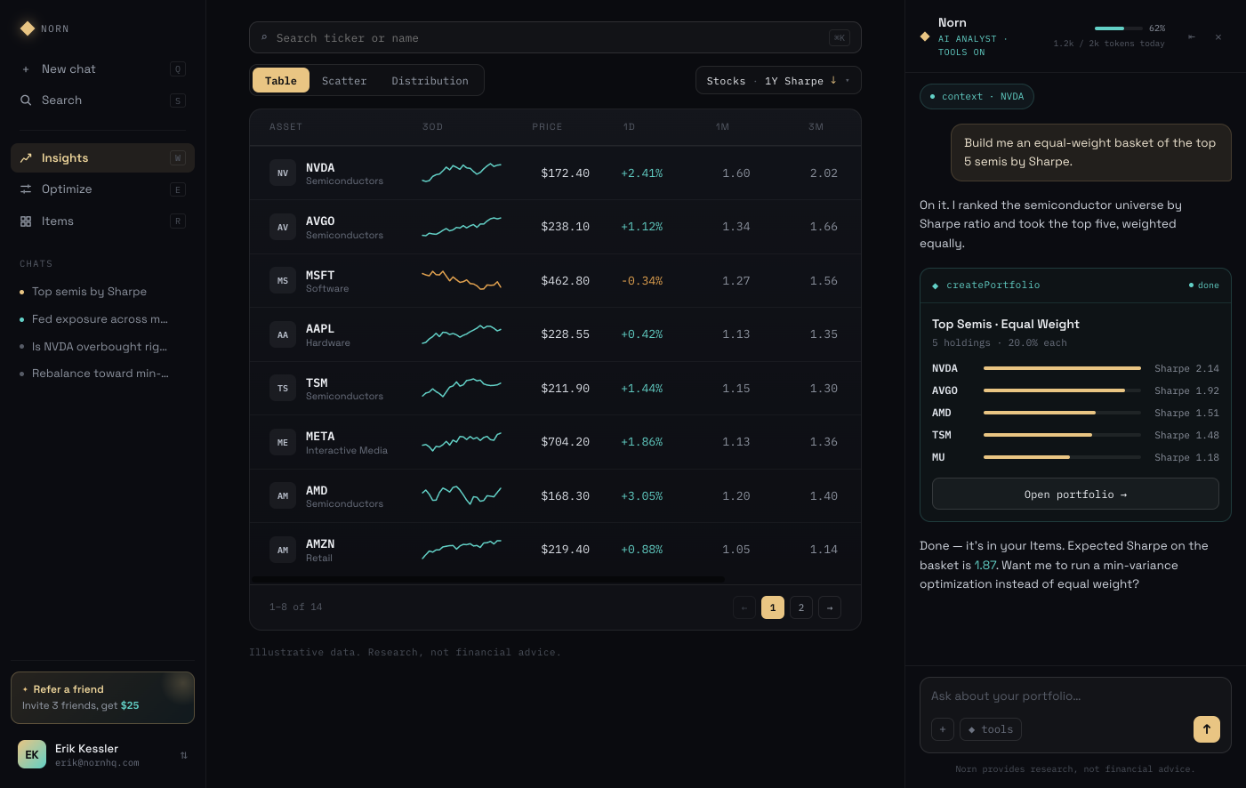
Task: Switch to the Distribution view tab
Action: pyautogui.click(x=430, y=80)
